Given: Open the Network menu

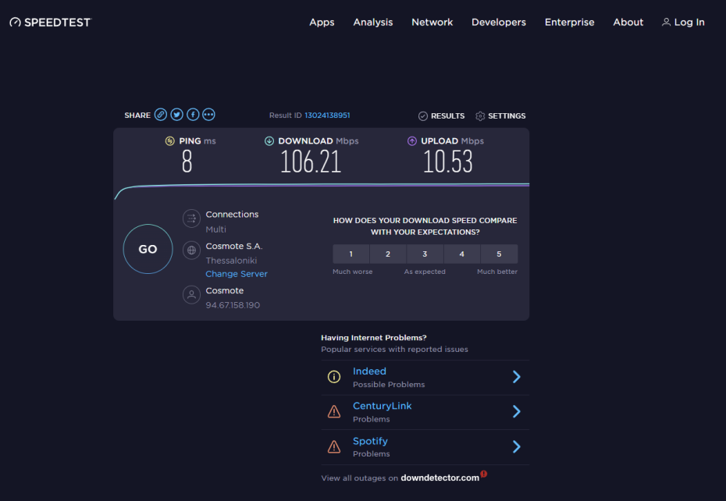Looking at the screenshot, I should point(432,22).
